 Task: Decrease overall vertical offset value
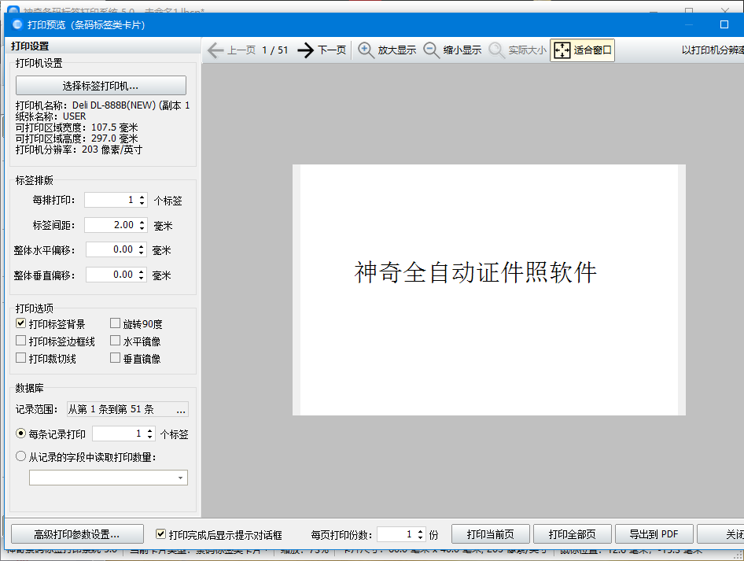pos(141,278)
